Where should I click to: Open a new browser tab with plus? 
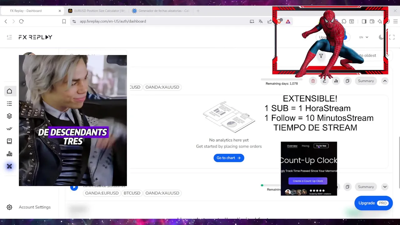point(198,11)
